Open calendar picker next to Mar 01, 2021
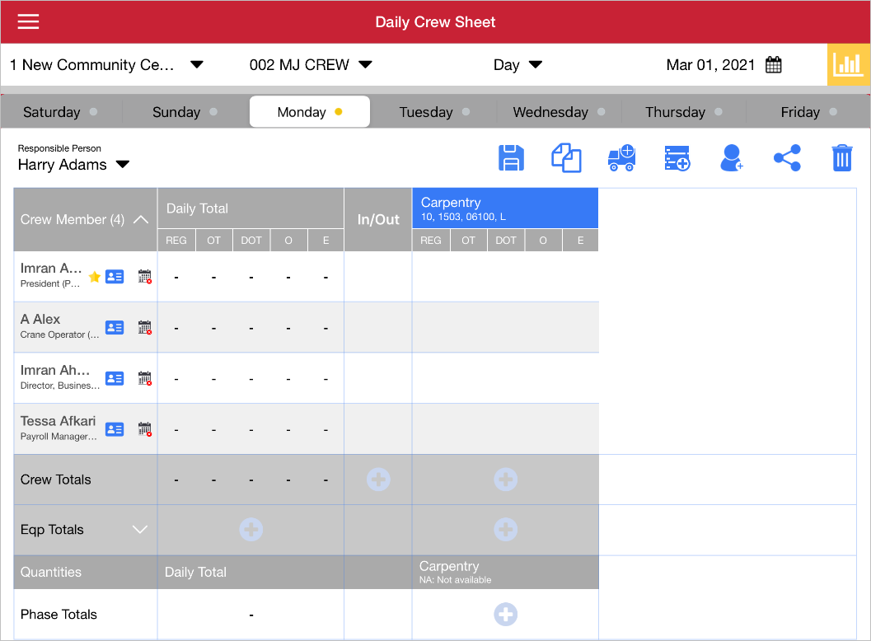This screenshot has width=871, height=641. (x=773, y=65)
